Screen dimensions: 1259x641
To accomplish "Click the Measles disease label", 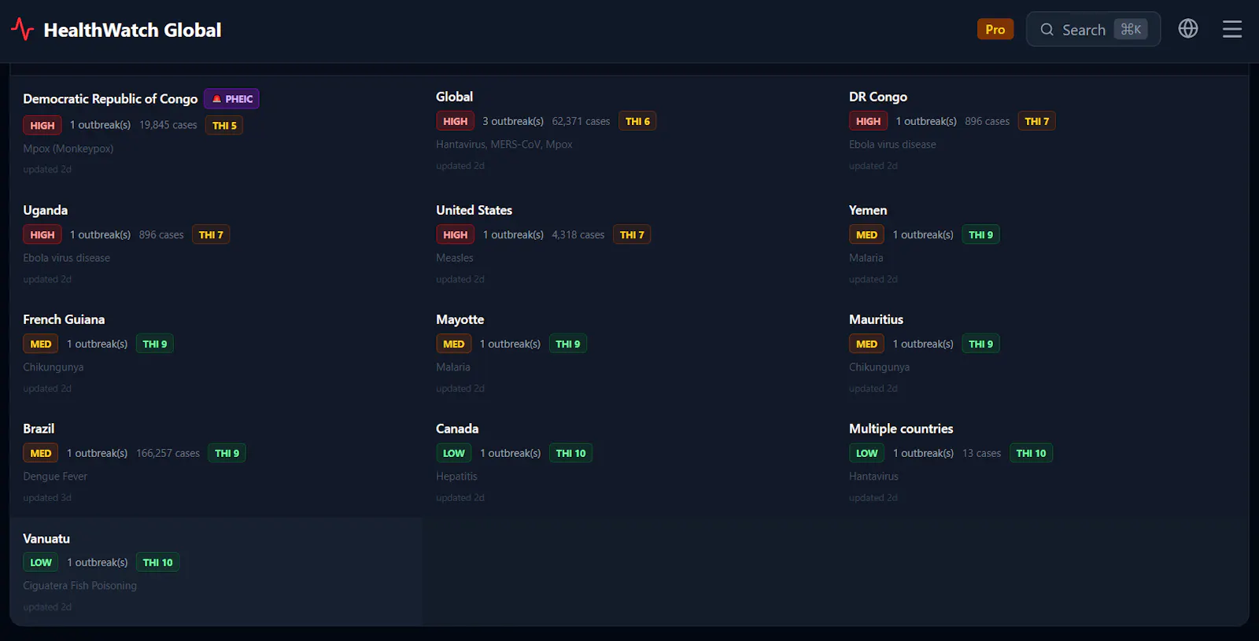I will [x=455, y=258].
